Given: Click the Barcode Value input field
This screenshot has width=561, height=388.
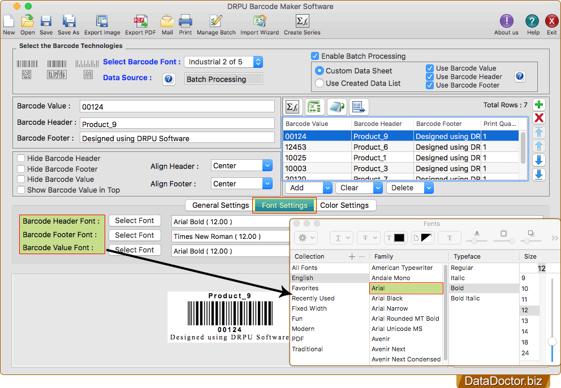Looking at the screenshot, I should [x=177, y=107].
